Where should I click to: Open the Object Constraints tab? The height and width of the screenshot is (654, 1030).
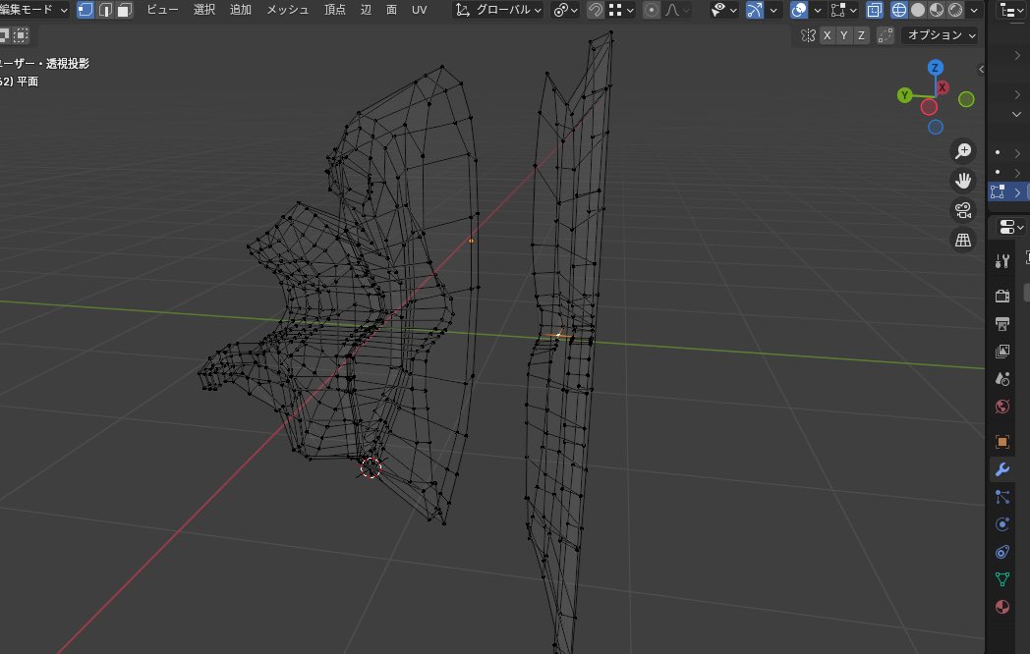tap(1001, 552)
